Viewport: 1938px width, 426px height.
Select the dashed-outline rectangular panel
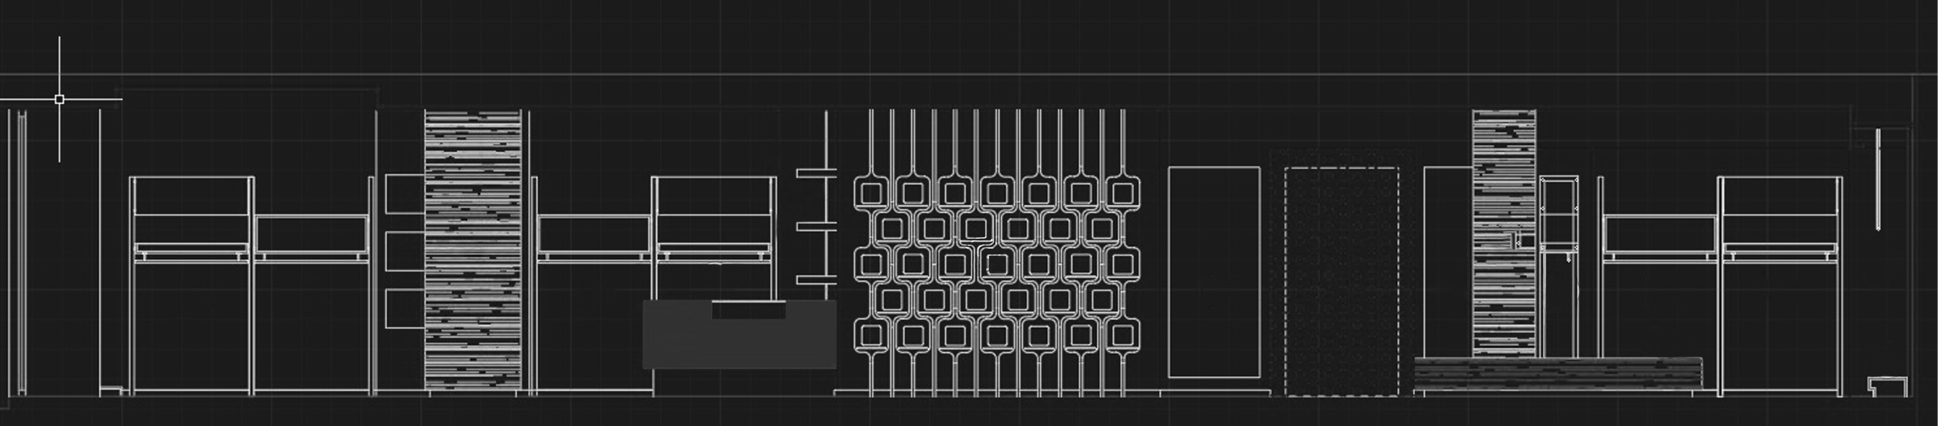(1341, 282)
